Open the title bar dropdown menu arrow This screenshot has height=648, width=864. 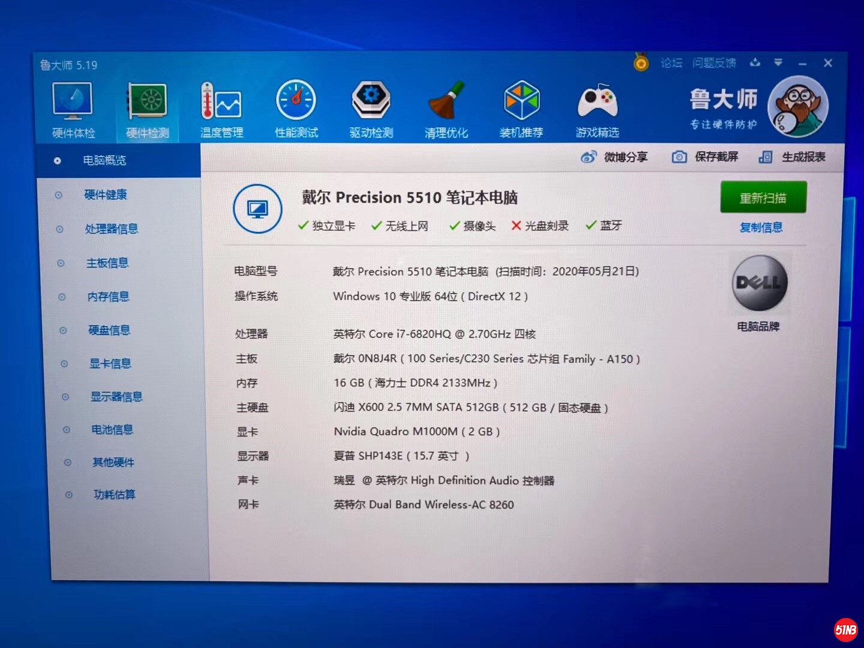pos(778,62)
